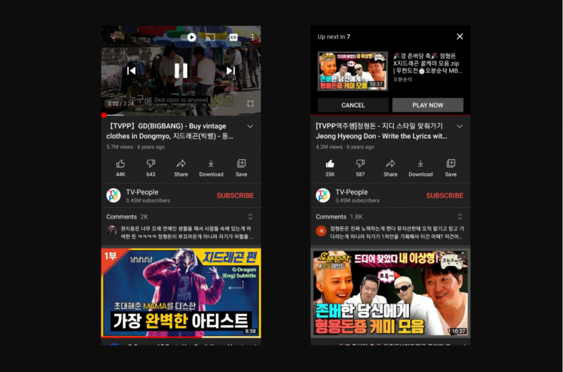Close the Up next panel
563x372 pixels.
click(460, 37)
